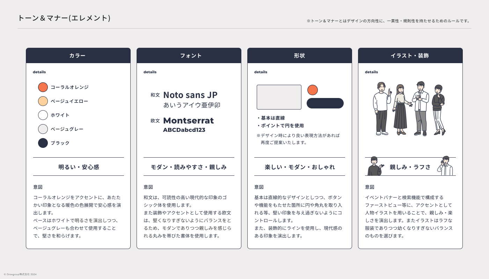Click the トーン&マナー(エレメント) page title
Viewport: 489px width, 279px height.
(x=64, y=18)
